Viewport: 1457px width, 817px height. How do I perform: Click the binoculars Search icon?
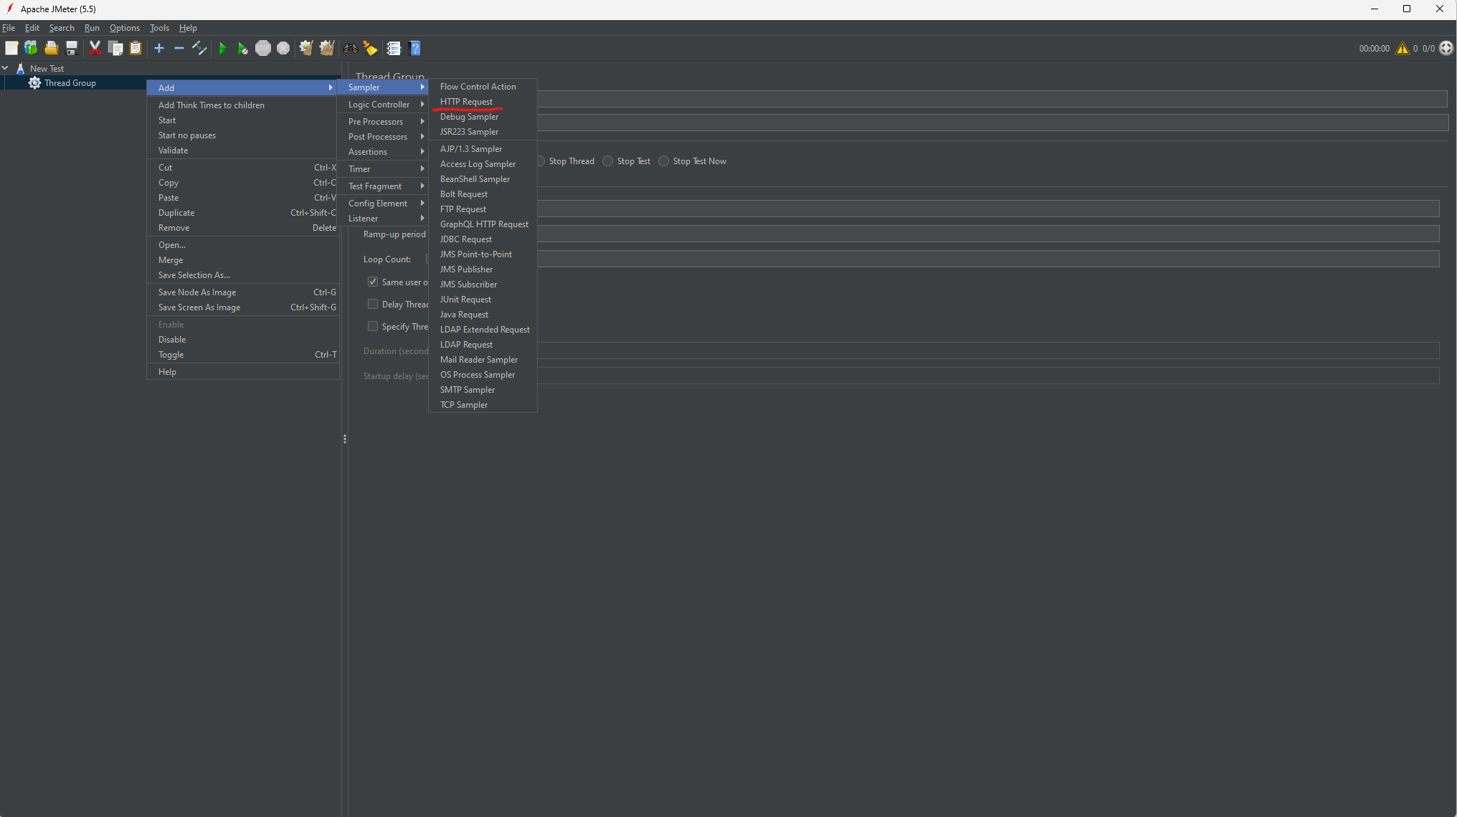click(351, 48)
